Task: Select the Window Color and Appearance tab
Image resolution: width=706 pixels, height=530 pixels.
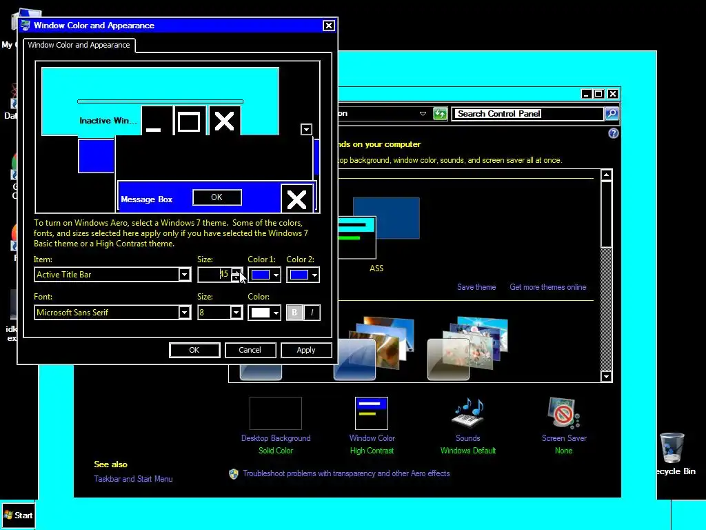Action: 79,45
